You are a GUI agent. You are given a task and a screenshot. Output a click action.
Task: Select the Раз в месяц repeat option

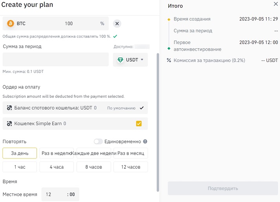point(131,153)
